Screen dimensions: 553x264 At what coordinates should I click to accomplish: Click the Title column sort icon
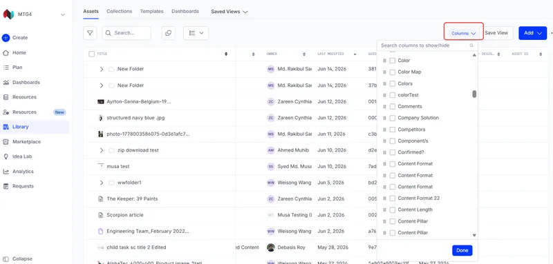pos(226,54)
